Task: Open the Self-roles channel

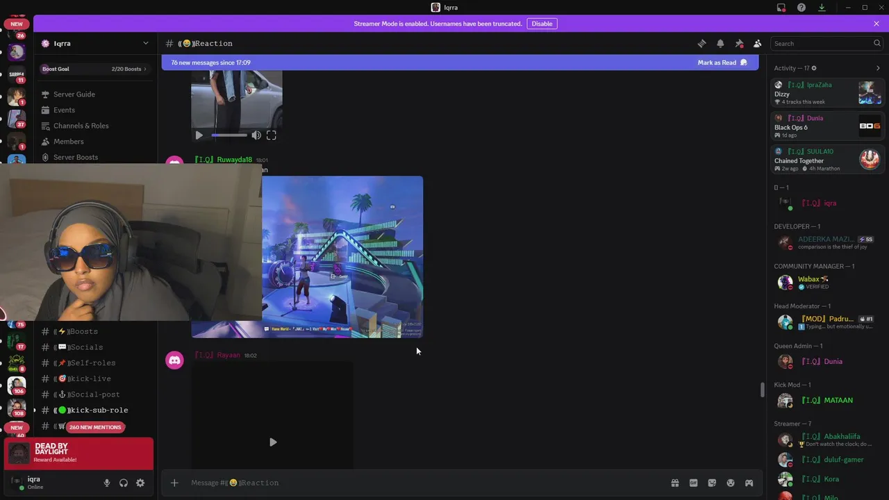Action: click(94, 363)
